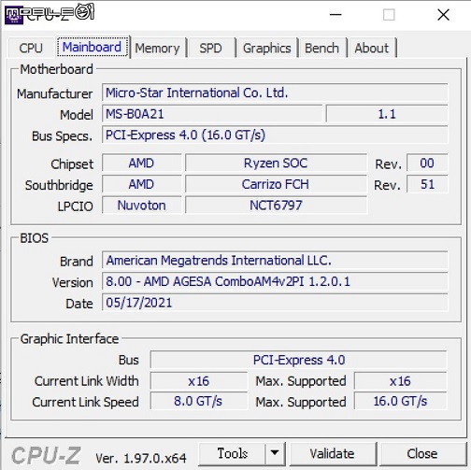Viewport: 471px width, 470px height.
Task: Click the Close button at bottom
Action: click(422, 453)
